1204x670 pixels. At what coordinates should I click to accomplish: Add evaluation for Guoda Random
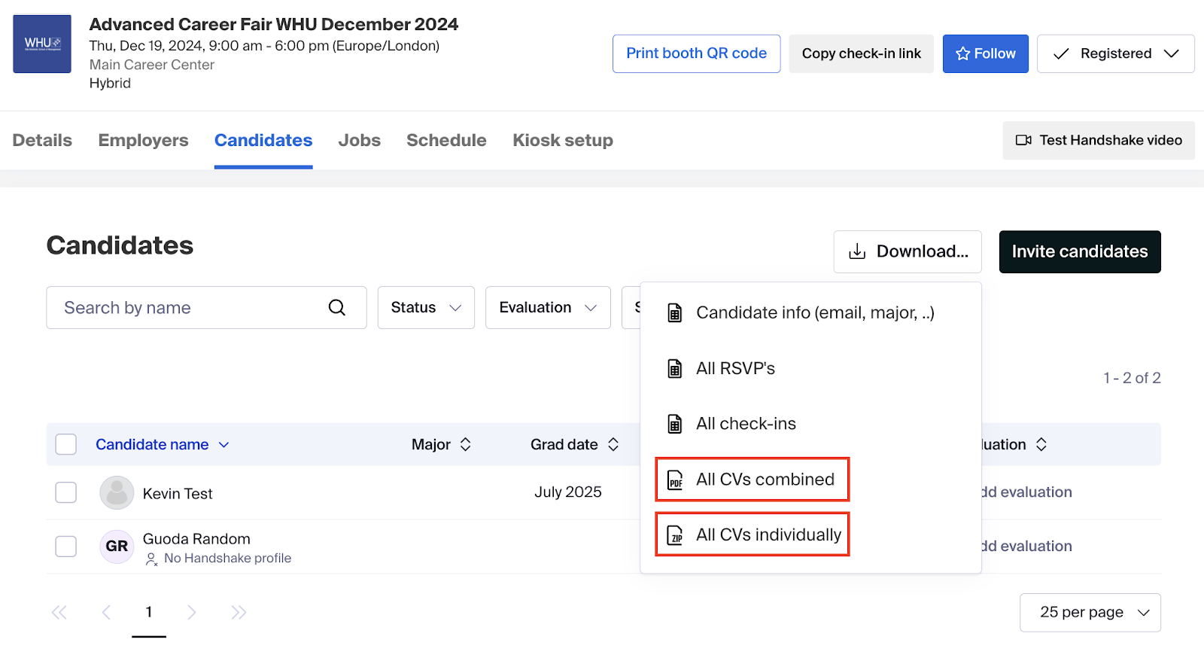[1027, 547]
